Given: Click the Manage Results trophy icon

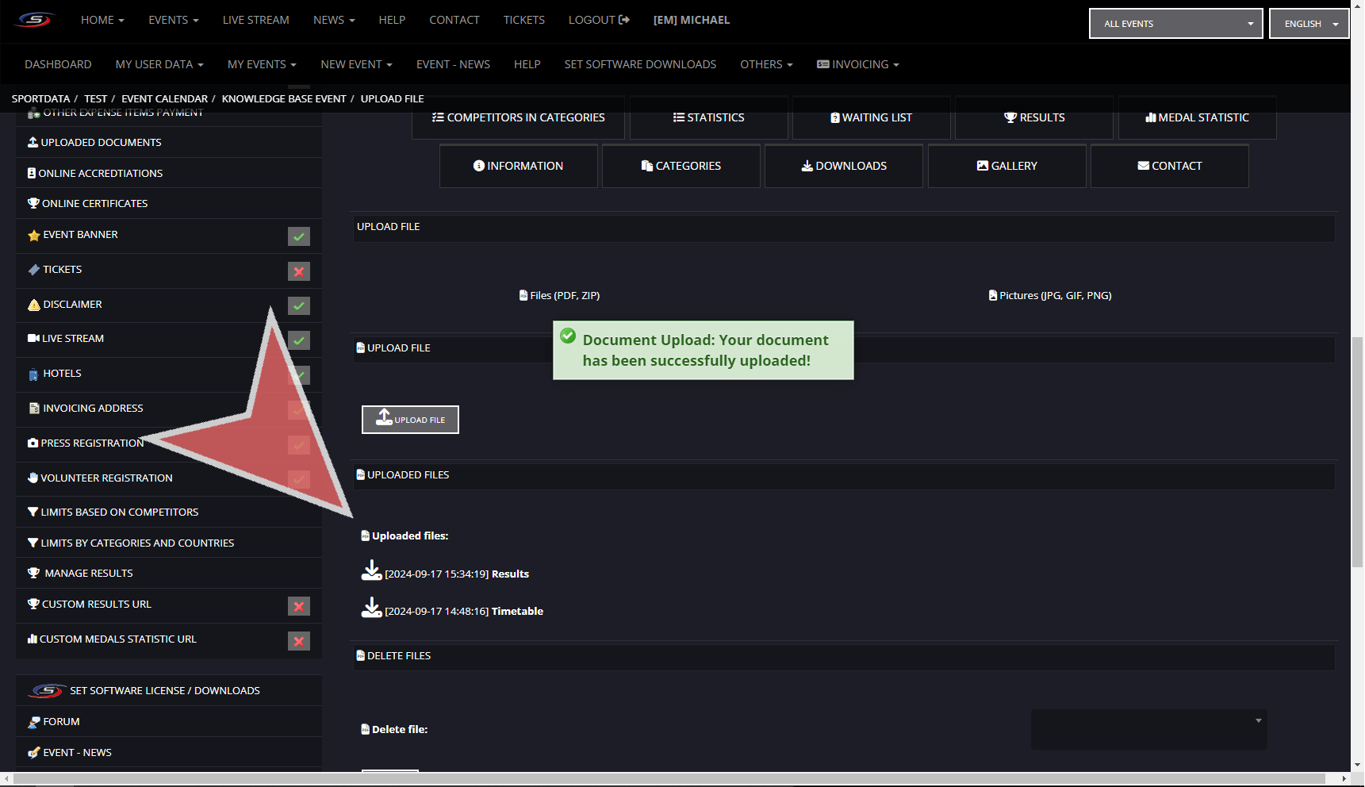Looking at the screenshot, I should click(x=34, y=574).
